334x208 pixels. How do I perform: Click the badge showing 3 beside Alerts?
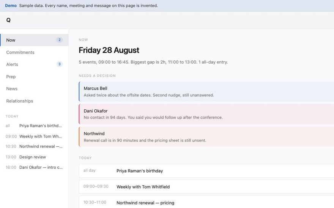tap(60, 64)
